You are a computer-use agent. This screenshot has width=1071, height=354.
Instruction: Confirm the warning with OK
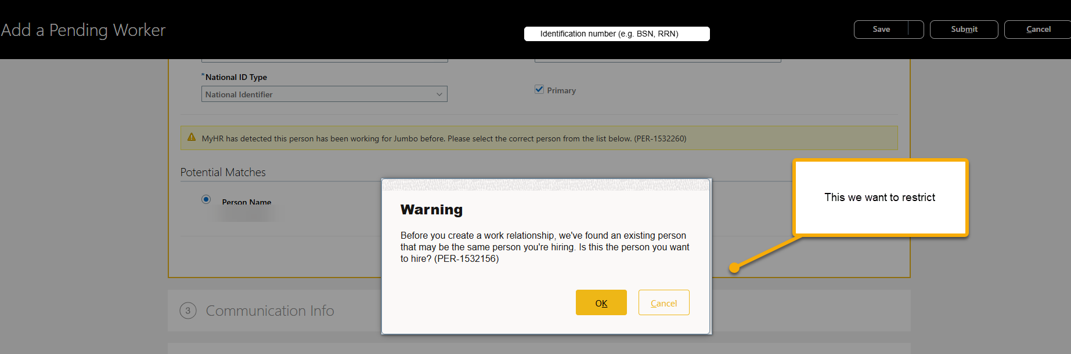(x=601, y=302)
